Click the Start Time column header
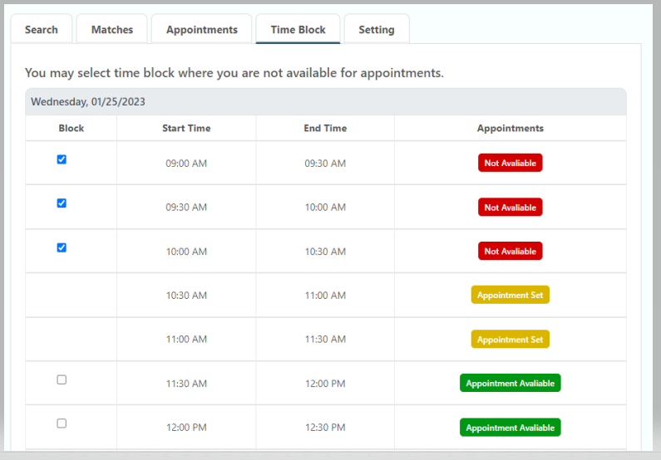The height and width of the screenshot is (460, 661). [186, 128]
